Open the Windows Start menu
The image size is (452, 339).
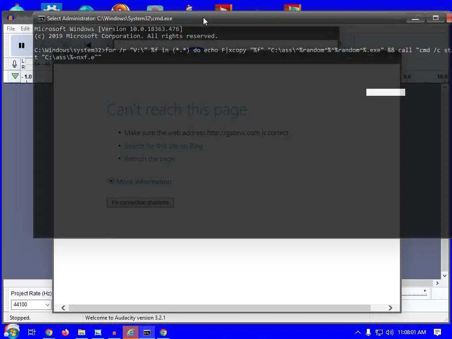click(x=12, y=332)
